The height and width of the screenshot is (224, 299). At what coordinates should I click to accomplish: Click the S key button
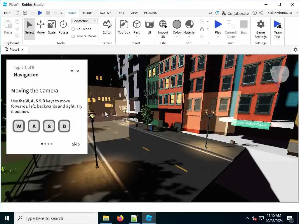click(x=49, y=126)
